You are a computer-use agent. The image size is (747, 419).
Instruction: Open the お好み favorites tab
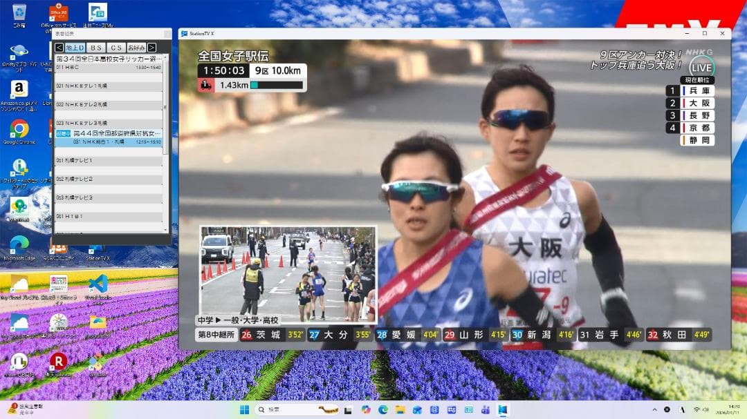click(136, 47)
